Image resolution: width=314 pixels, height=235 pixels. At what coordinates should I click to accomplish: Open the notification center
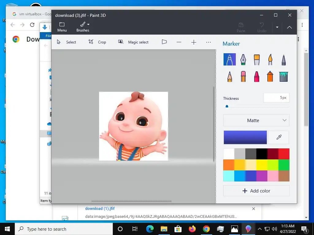pos(304,229)
